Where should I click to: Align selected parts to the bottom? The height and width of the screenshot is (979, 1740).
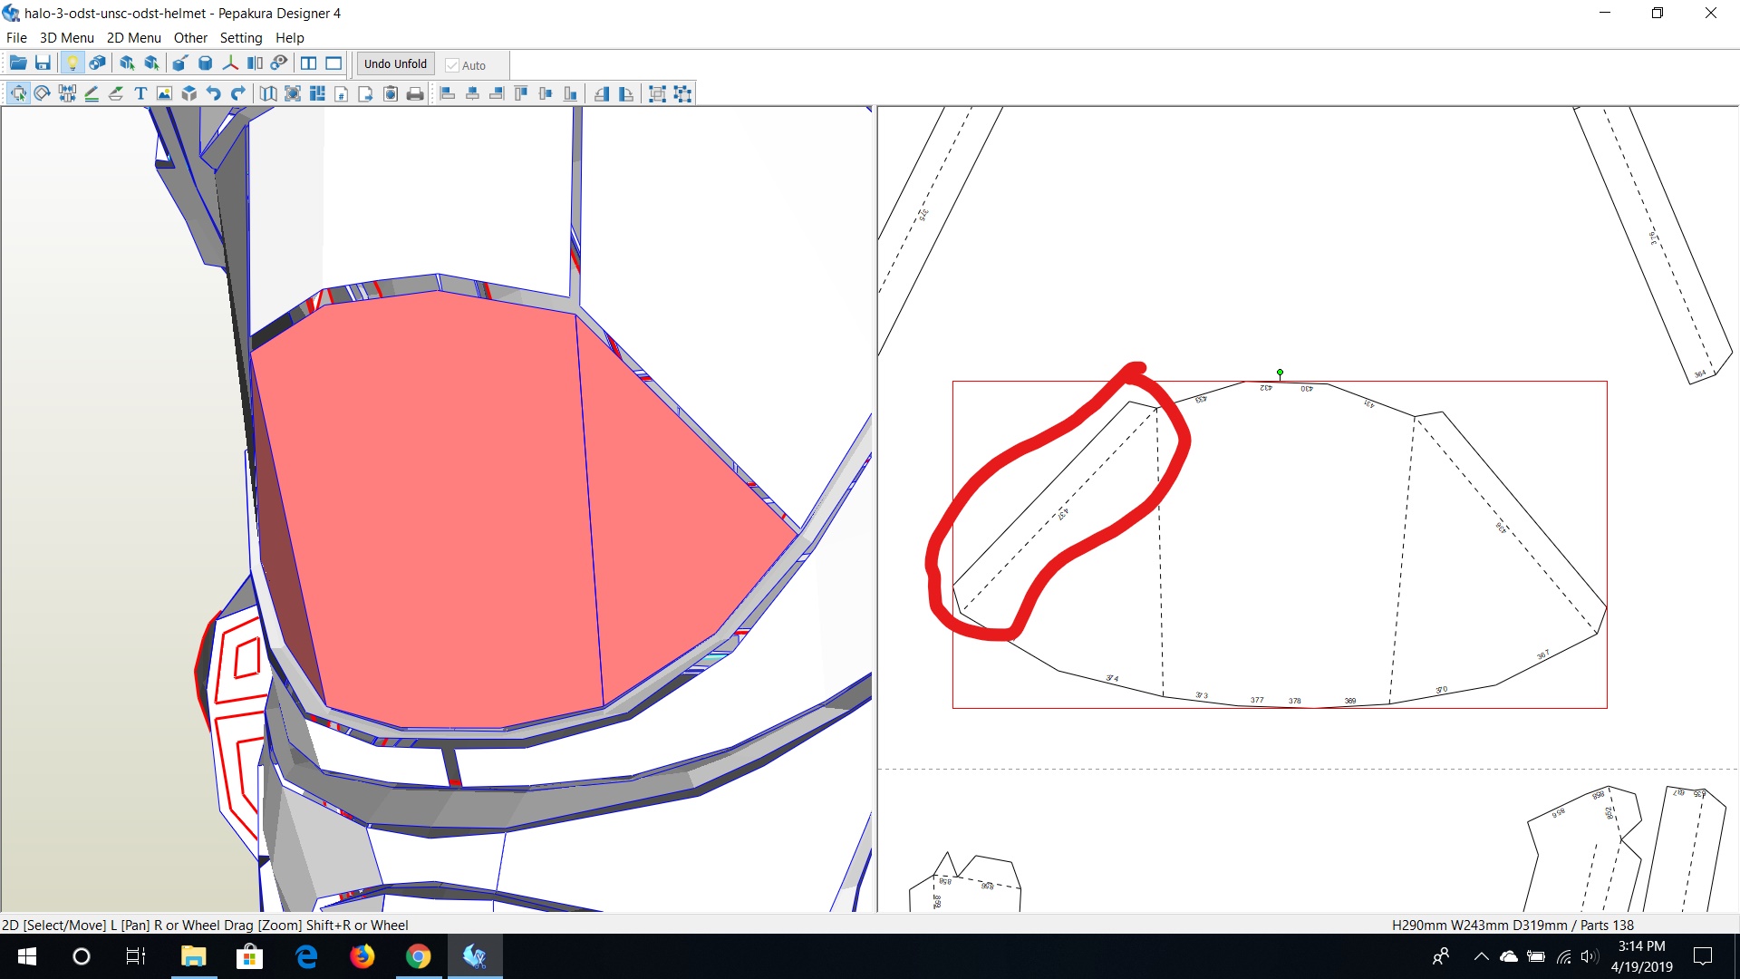click(x=570, y=93)
